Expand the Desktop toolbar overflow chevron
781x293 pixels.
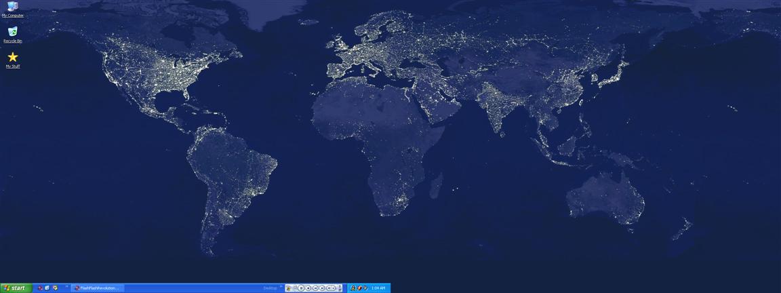point(281,286)
